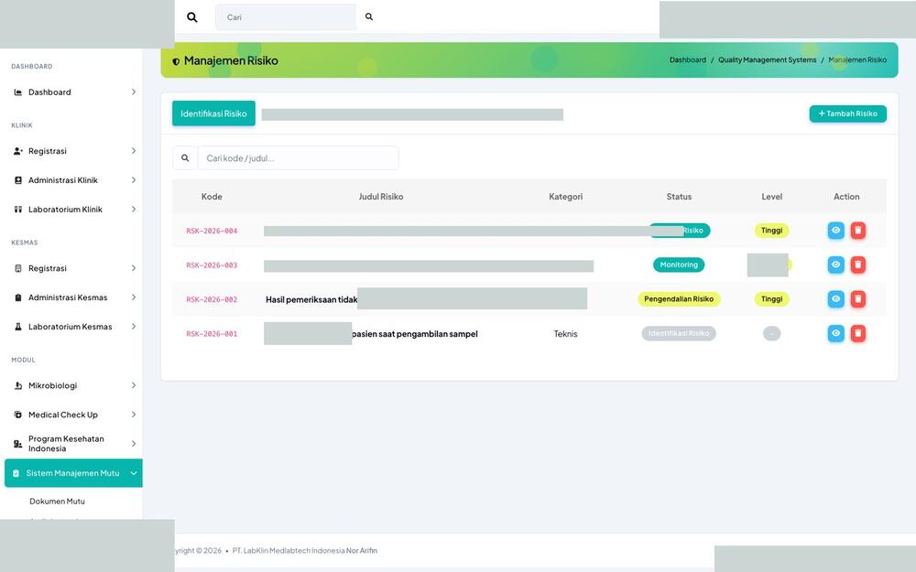The width and height of the screenshot is (916, 572).
Task: Expand Administrasi Klinik chevron
Action: coord(133,180)
